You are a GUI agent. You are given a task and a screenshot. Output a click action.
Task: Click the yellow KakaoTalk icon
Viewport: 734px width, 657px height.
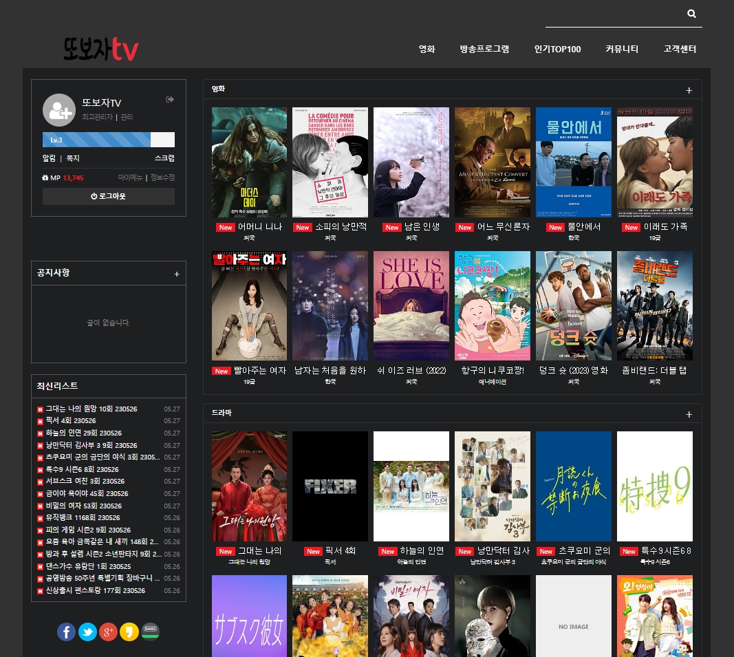click(x=129, y=632)
